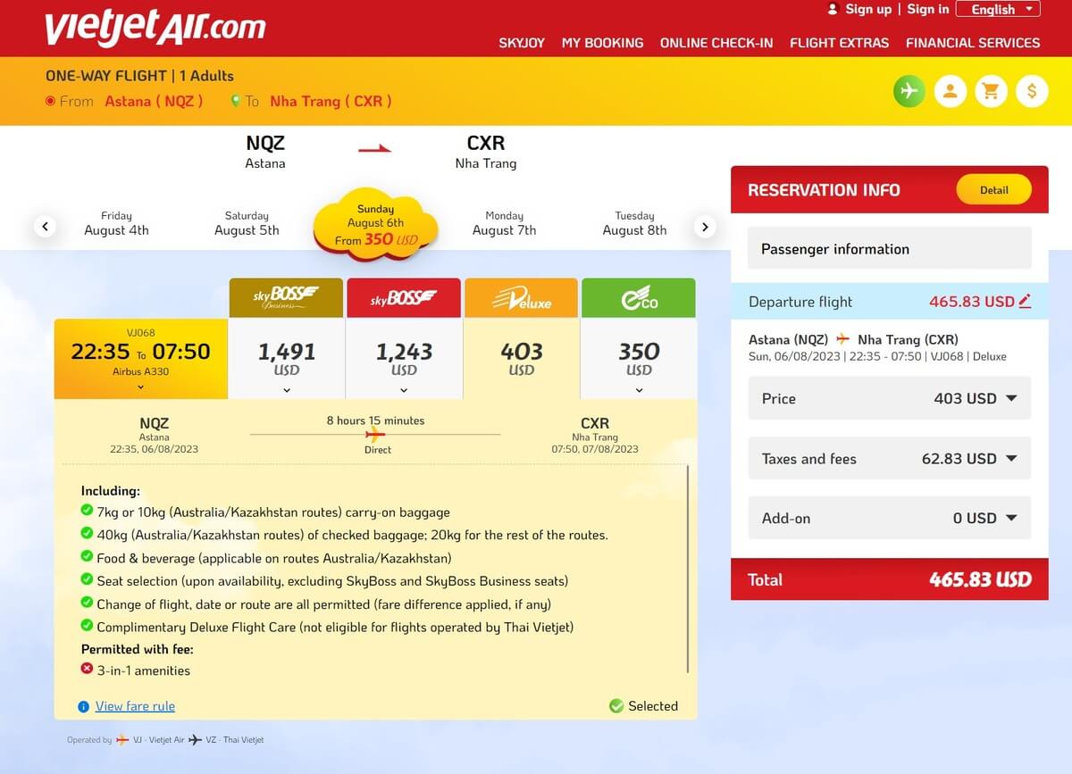1072x774 pixels.
Task: Click the orange Deluxe fare logo
Action: tap(521, 298)
